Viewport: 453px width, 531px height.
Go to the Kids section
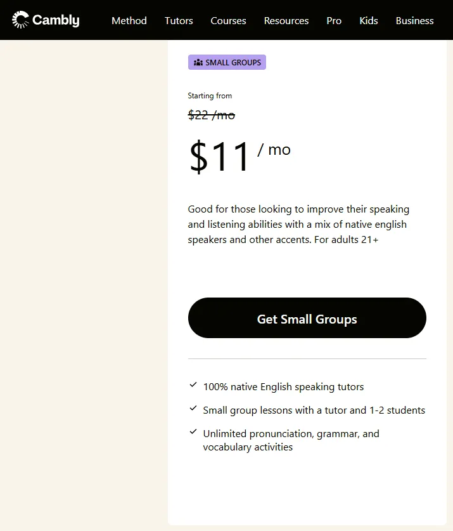tap(369, 20)
